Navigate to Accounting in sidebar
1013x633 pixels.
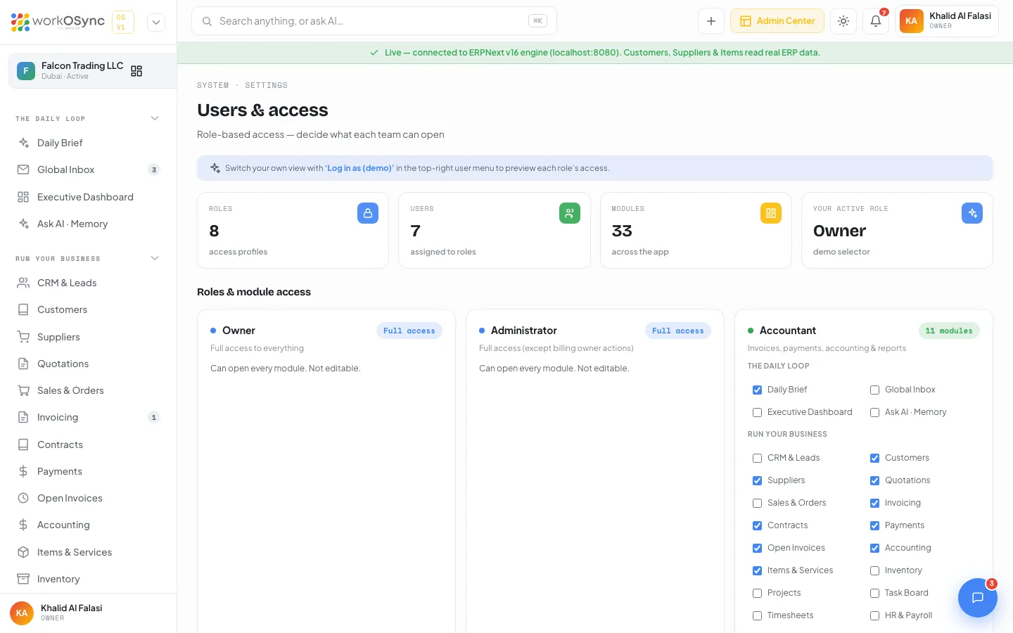click(x=89, y=525)
